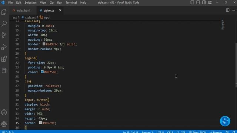Open the Run and Debug view
This screenshot has height=133, width=237.
[x=4, y=47]
